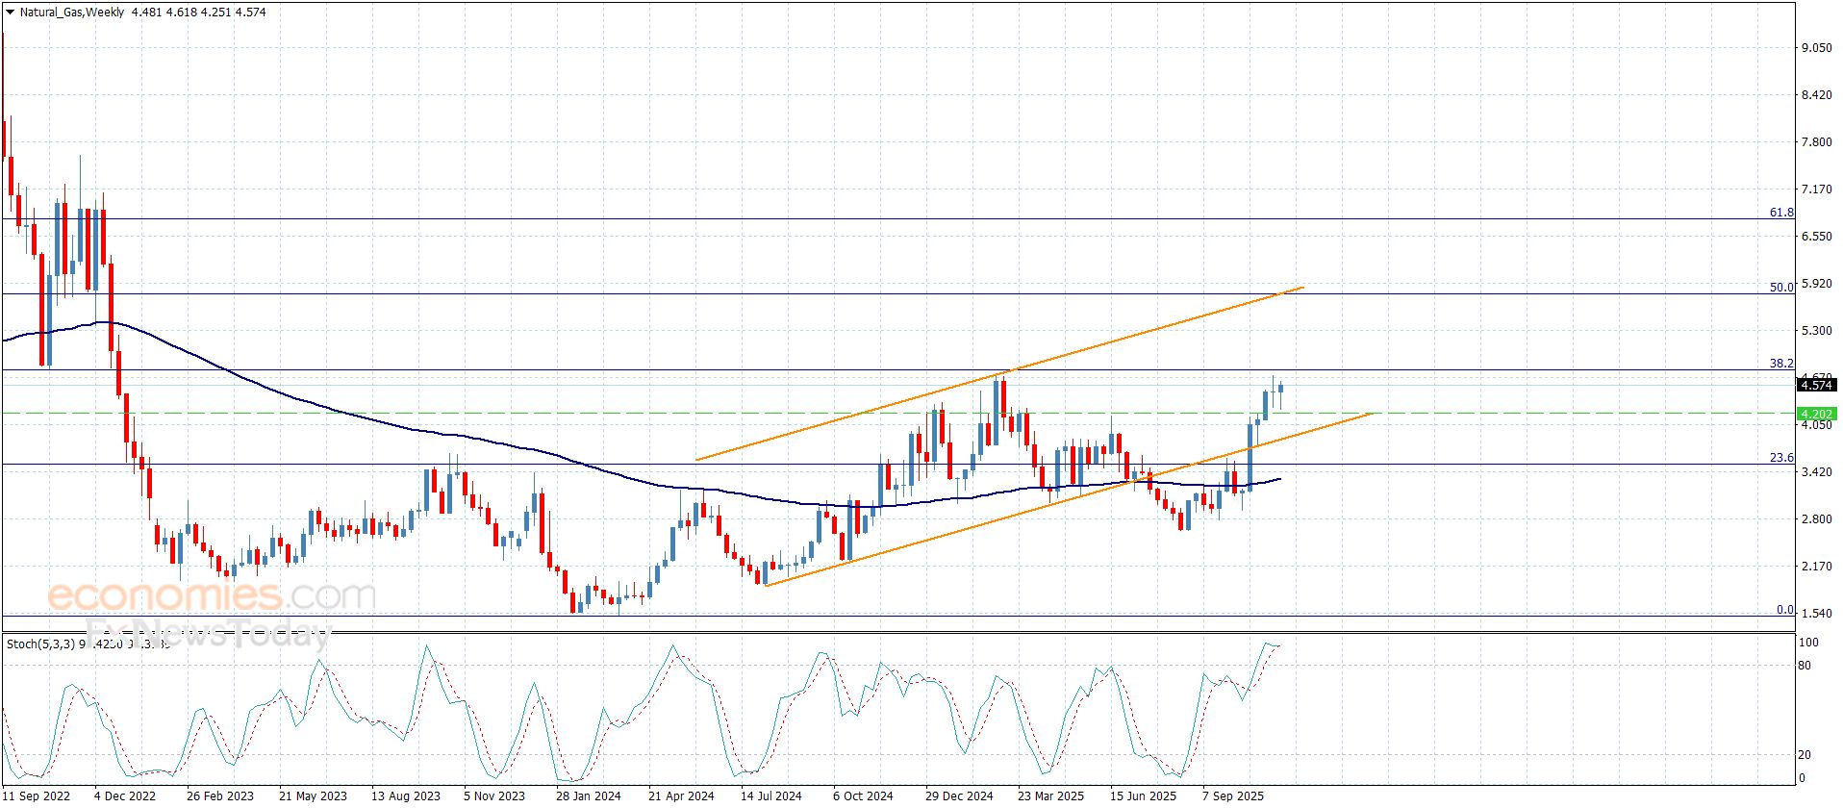Click the 38.2 Fibonacci level label
The height and width of the screenshot is (808, 1843).
click(x=1781, y=364)
